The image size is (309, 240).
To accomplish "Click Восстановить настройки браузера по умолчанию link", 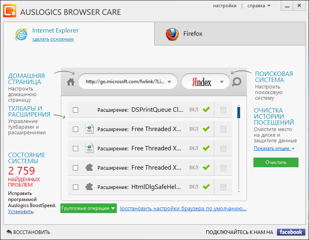I will coord(183,209).
